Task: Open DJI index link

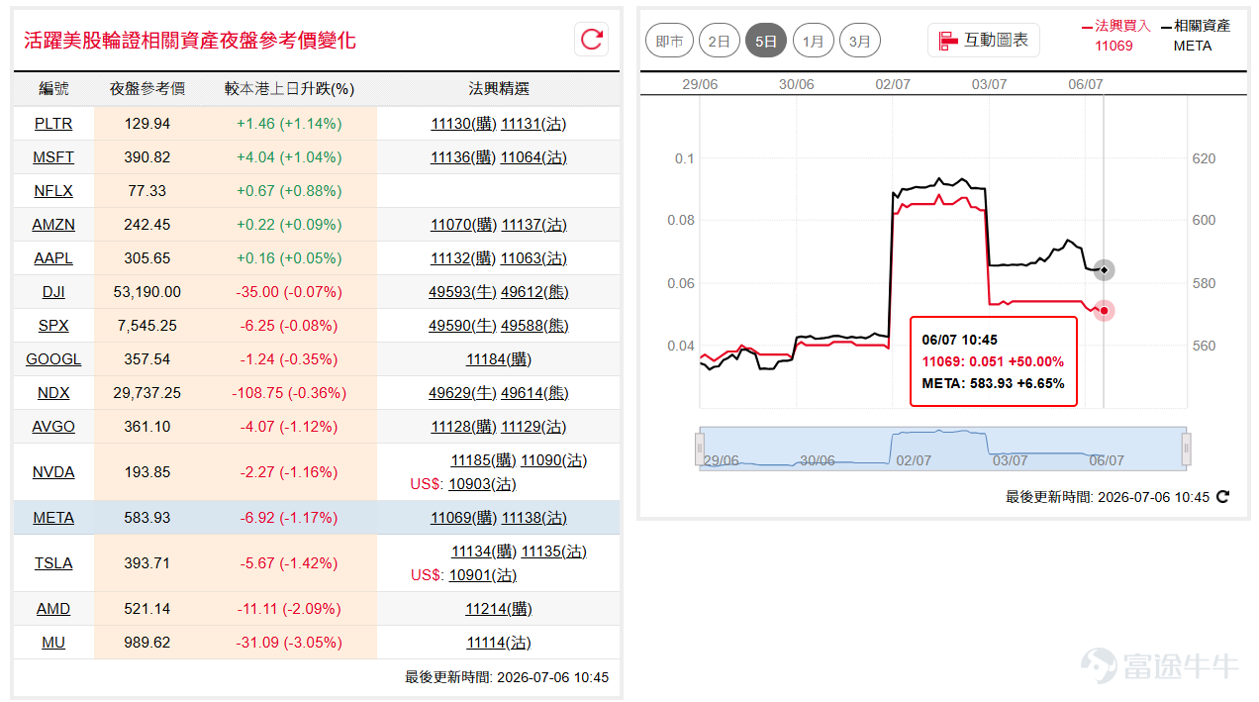Action: coord(53,292)
